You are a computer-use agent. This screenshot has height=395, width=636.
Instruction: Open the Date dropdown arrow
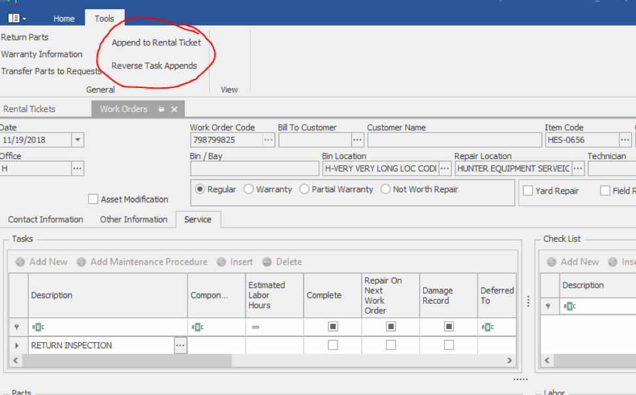click(78, 140)
